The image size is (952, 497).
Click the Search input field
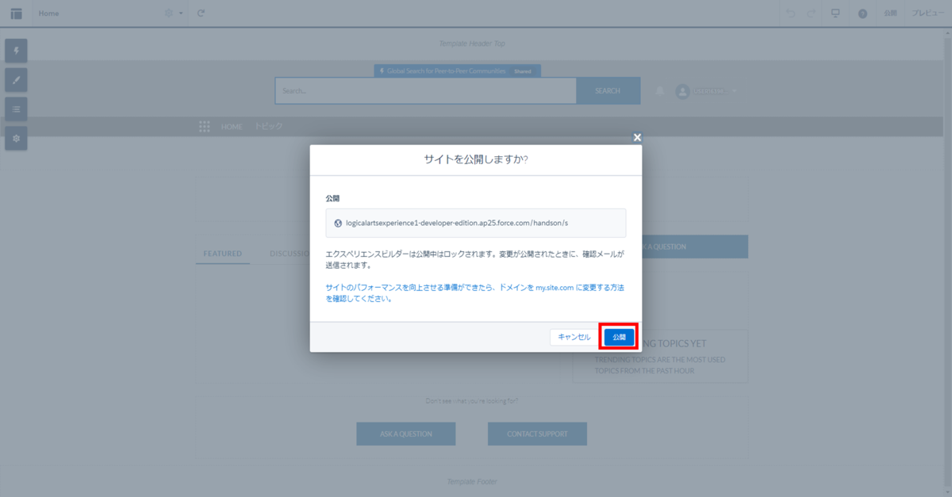tap(425, 90)
